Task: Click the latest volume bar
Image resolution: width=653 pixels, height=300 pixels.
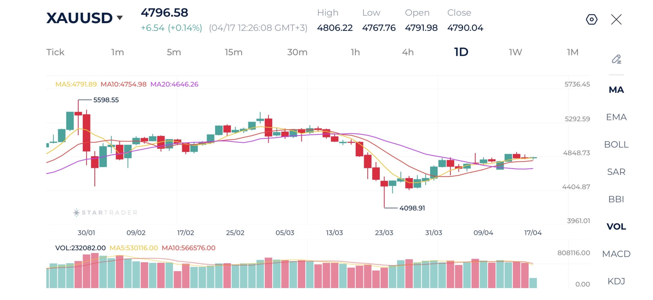Action: click(533, 283)
